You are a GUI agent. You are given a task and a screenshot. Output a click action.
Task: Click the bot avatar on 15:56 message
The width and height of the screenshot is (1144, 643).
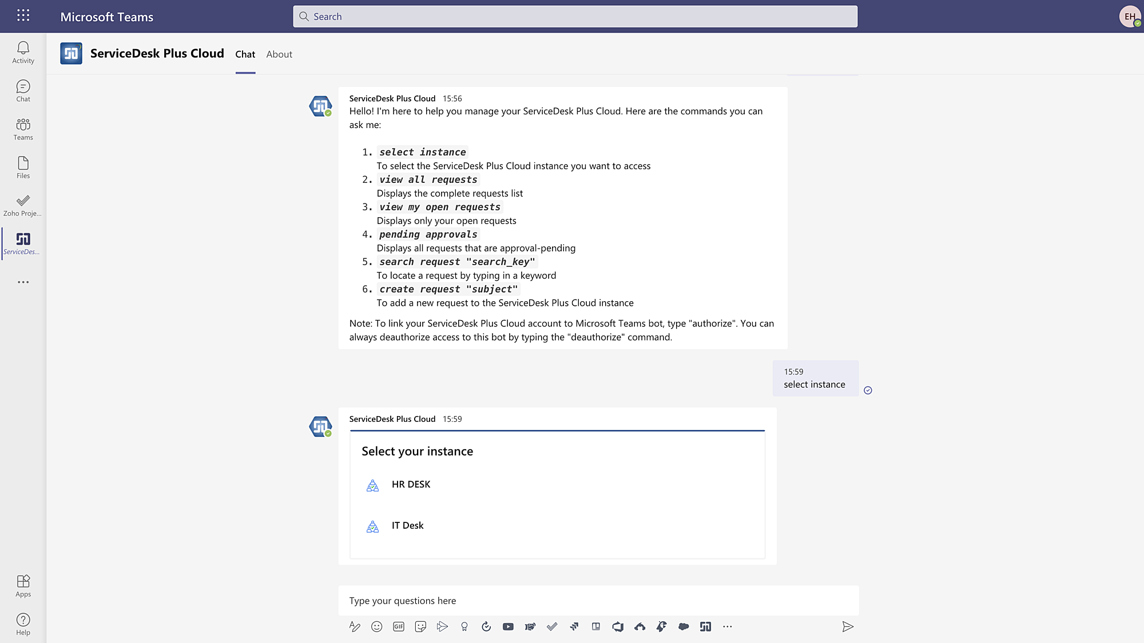point(320,106)
